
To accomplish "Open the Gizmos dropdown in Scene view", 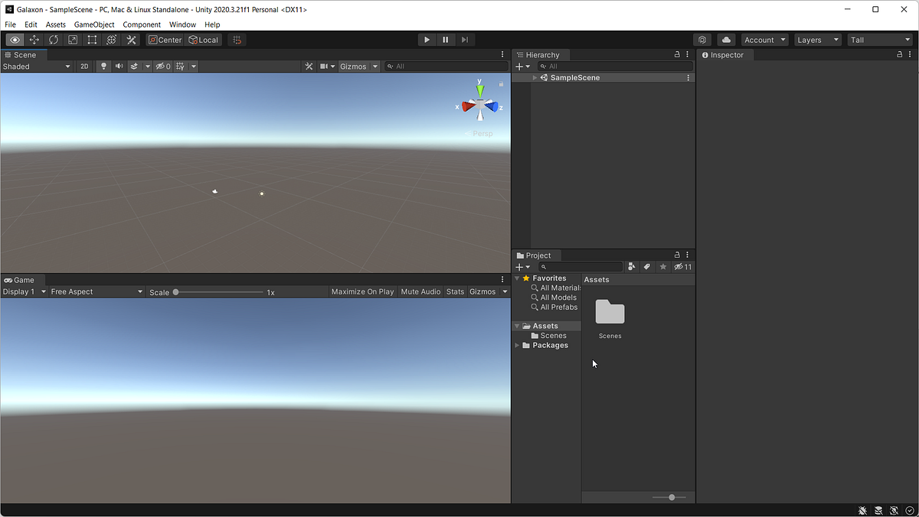I will coord(357,66).
